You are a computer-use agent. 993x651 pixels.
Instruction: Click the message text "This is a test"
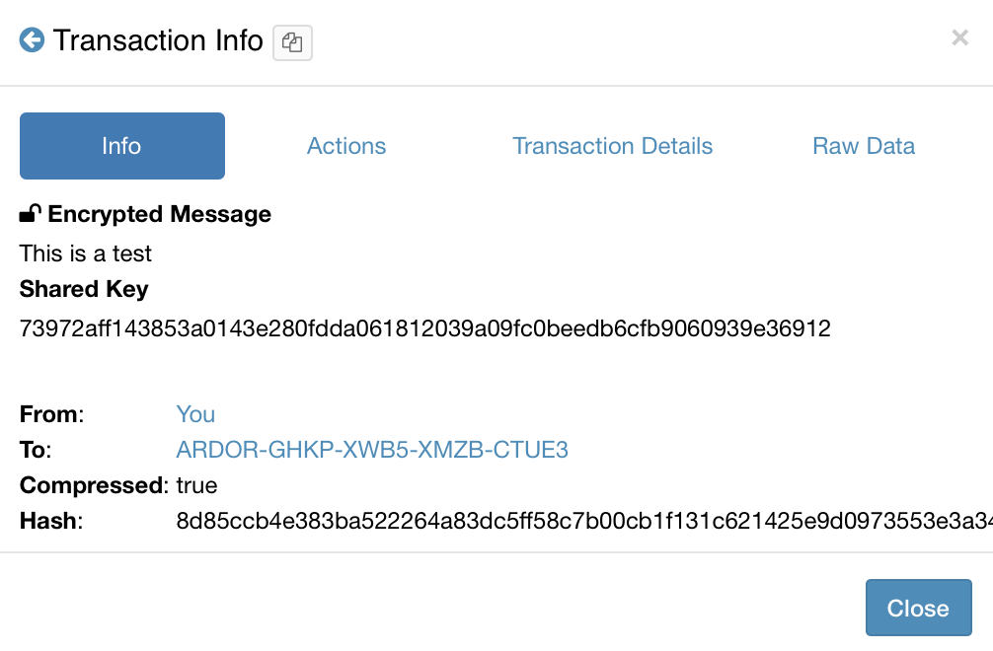(86, 253)
